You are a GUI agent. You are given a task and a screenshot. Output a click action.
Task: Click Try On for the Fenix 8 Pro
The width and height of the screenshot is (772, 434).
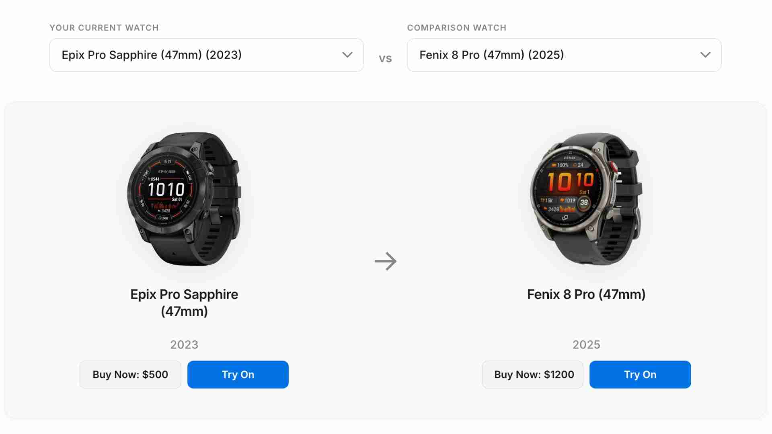click(640, 374)
